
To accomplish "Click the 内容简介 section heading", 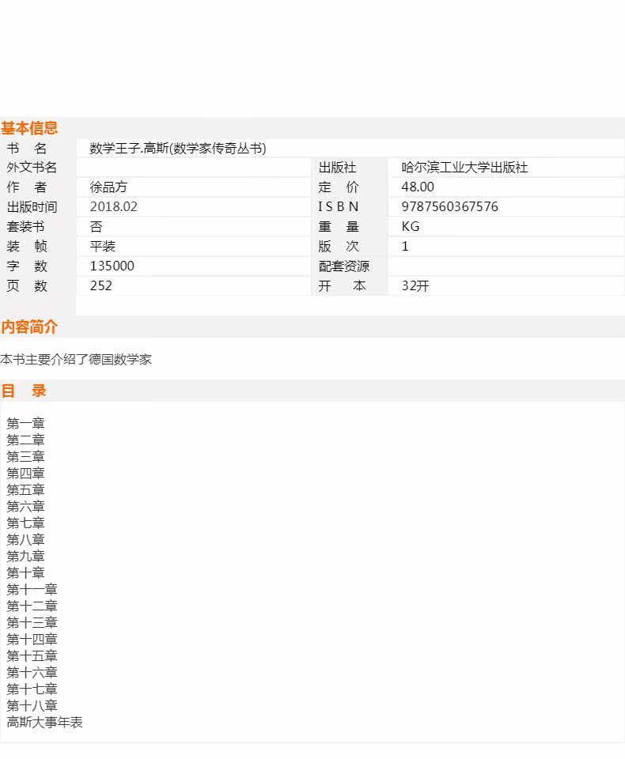I will (x=29, y=327).
